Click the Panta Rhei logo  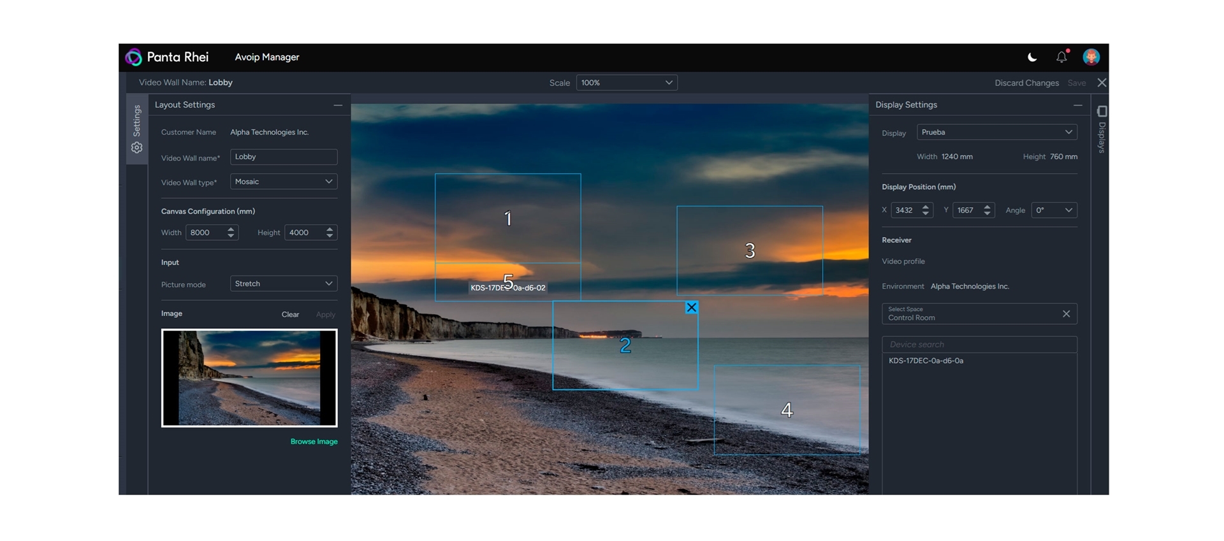point(134,57)
